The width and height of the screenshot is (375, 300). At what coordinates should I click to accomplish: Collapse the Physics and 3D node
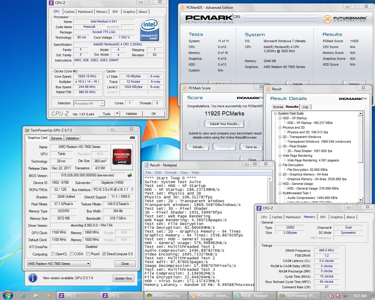(280, 127)
